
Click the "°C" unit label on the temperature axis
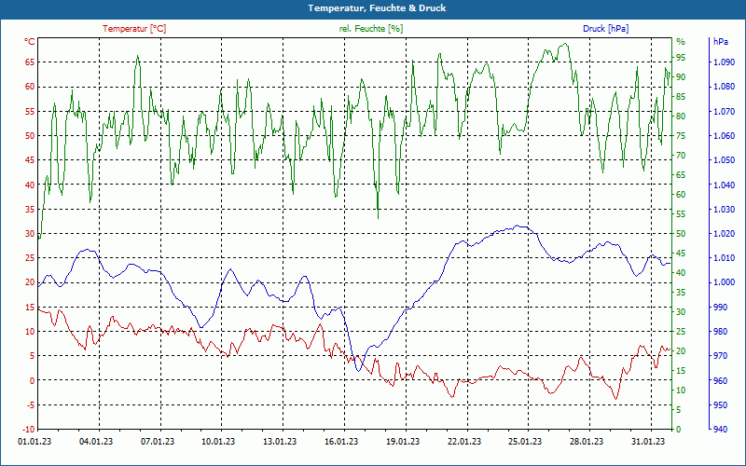pyautogui.click(x=30, y=42)
